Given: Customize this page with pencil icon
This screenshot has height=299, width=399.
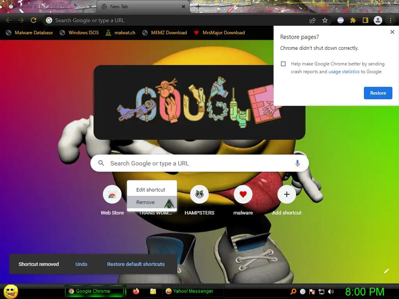Looking at the screenshot, I should click(x=386, y=271).
